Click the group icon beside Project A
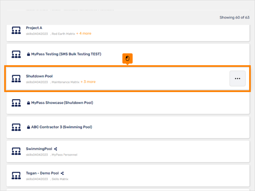 [16, 31]
